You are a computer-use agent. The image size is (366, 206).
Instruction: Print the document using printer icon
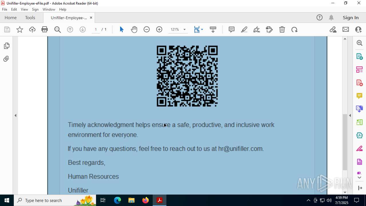click(x=45, y=29)
